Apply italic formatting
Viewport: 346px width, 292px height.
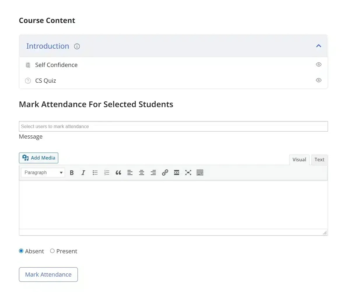click(x=83, y=172)
